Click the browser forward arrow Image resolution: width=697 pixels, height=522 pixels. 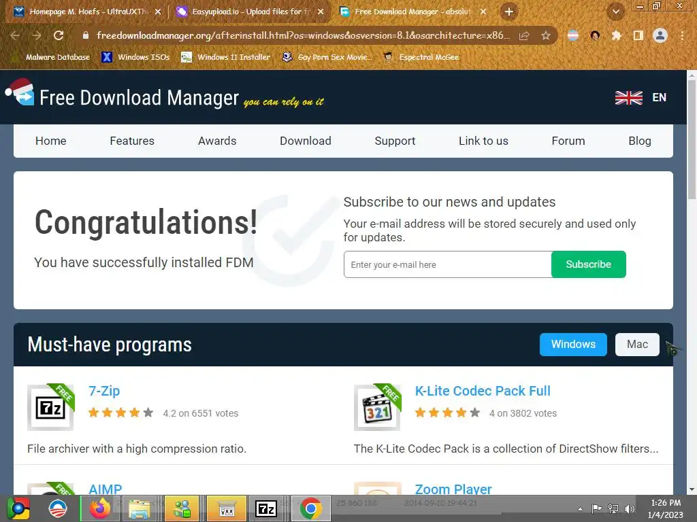pyautogui.click(x=37, y=35)
